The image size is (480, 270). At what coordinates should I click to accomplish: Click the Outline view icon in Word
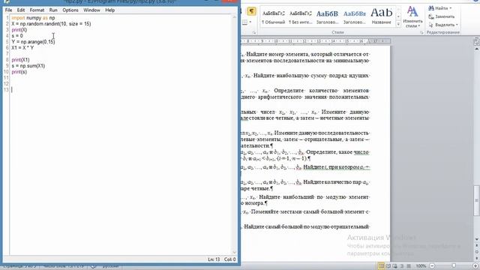402,266
